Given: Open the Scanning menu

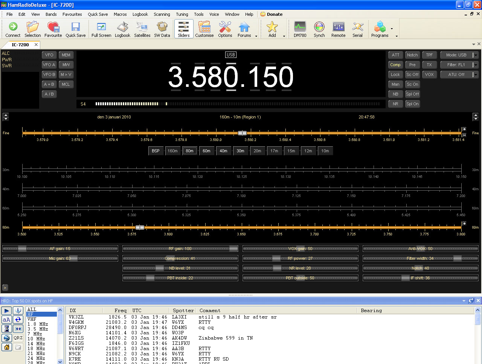Looking at the screenshot, I should point(162,14).
